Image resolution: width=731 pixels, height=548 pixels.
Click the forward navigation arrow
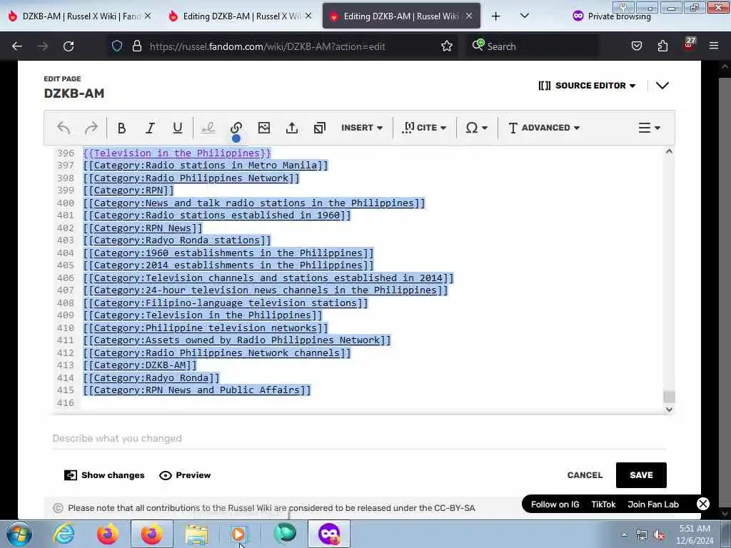(x=43, y=46)
